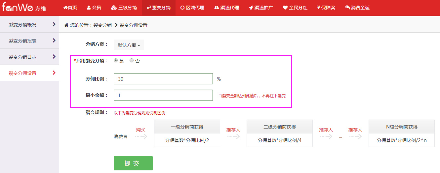Click the 三级分销 nodes icon

coord(114,8)
